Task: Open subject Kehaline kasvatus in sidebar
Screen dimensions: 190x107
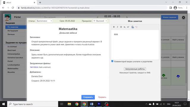Action: tap(15, 58)
